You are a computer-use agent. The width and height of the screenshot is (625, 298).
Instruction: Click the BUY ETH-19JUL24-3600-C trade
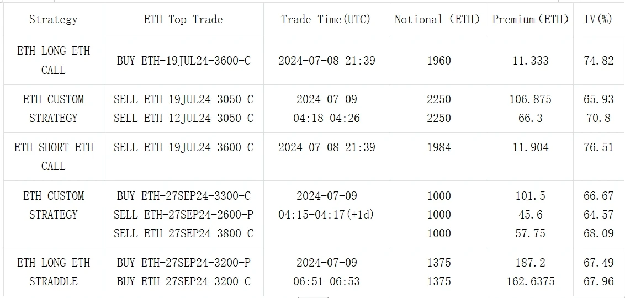(x=183, y=60)
